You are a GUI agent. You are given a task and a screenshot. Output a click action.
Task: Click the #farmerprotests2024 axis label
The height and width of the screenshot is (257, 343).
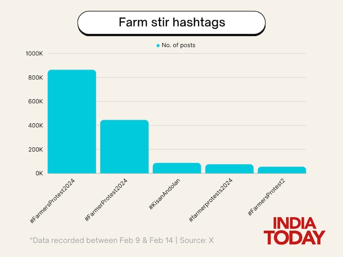click(x=211, y=200)
